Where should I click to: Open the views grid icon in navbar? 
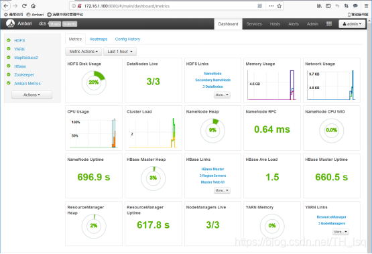coord(329,23)
